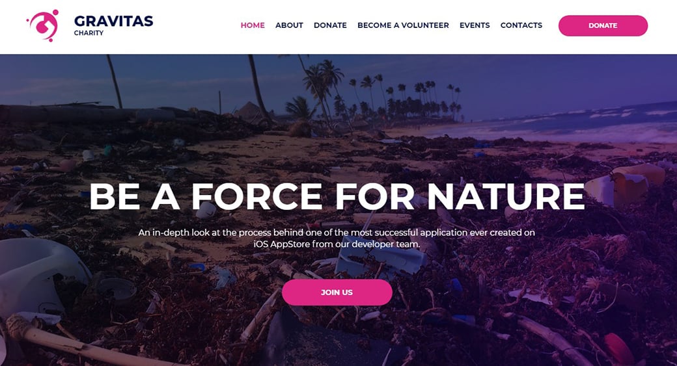Click the JOIN US button

pos(337,293)
